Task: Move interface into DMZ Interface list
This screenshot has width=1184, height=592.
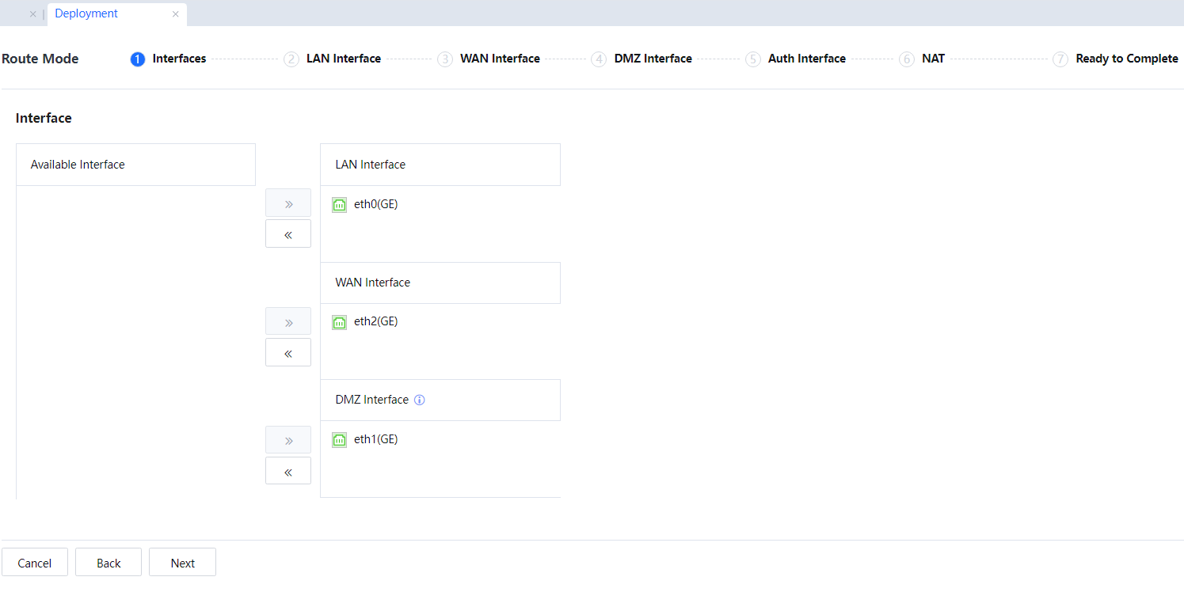Action: [x=288, y=440]
